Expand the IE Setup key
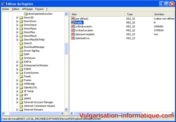The height and width of the screenshot is (122, 176). [x=17, y=91]
